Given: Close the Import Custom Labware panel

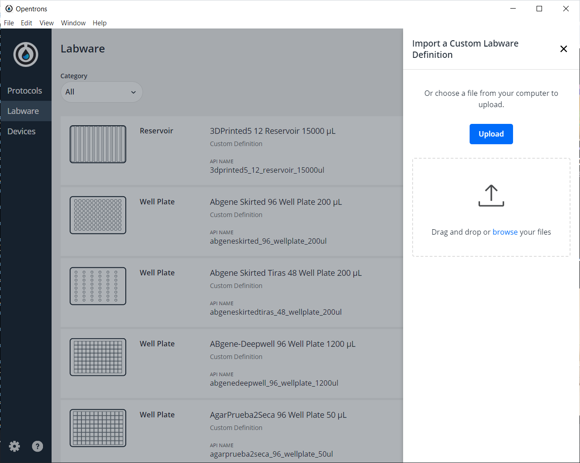Looking at the screenshot, I should [x=564, y=49].
